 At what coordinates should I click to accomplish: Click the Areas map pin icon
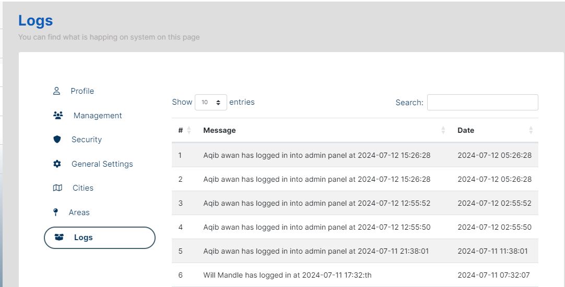pyautogui.click(x=56, y=213)
